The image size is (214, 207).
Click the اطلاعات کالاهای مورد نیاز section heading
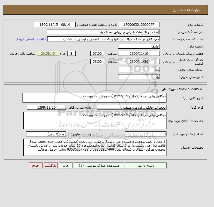[x=183, y=89]
